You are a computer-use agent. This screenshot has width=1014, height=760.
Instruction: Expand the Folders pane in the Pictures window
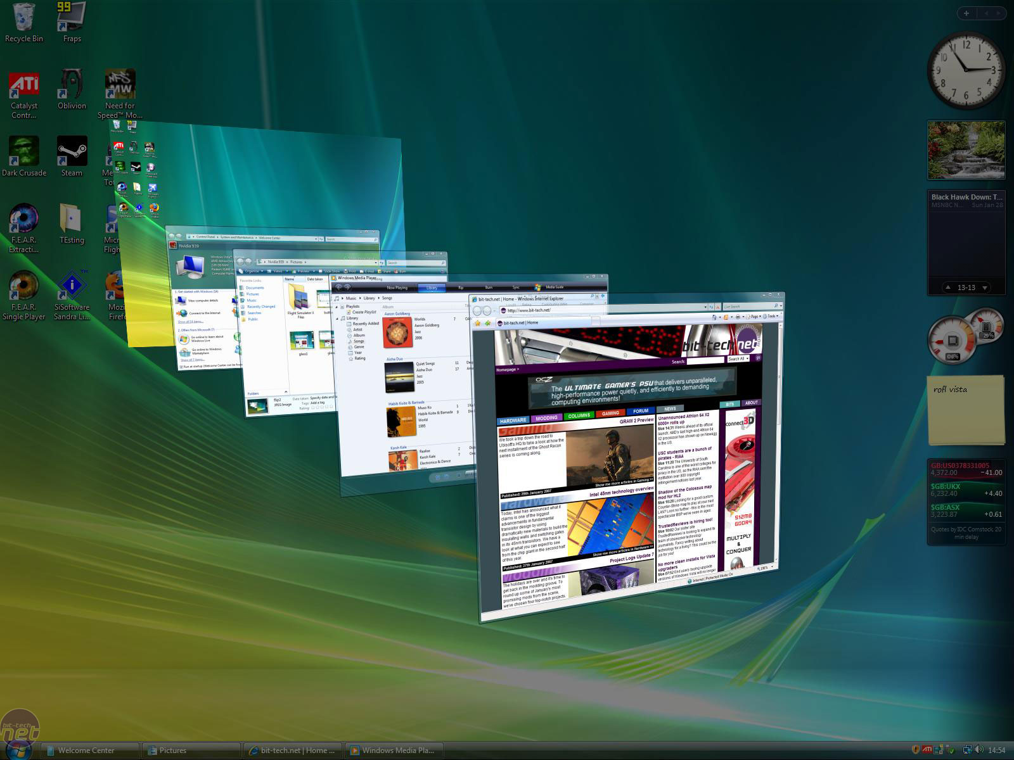click(286, 391)
